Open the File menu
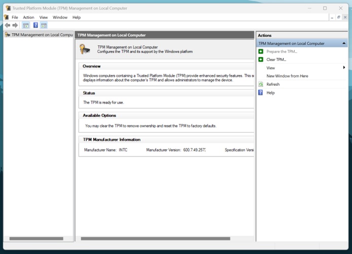The height and width of the screenshot is (254, 352). click(15, 17)
